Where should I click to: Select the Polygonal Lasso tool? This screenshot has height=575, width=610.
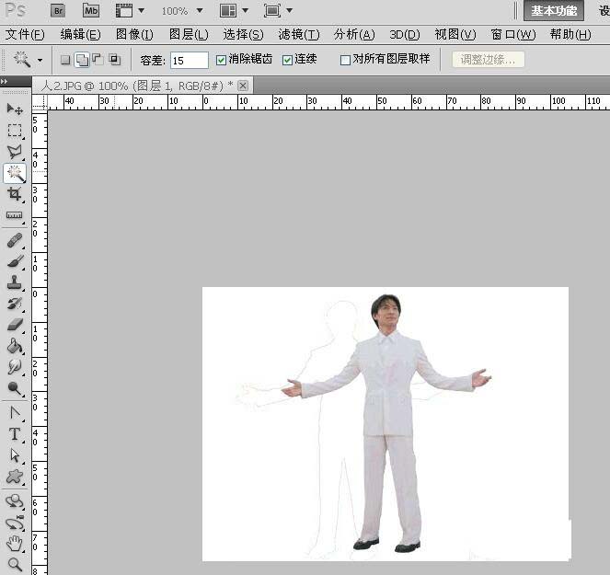[15, 152]
